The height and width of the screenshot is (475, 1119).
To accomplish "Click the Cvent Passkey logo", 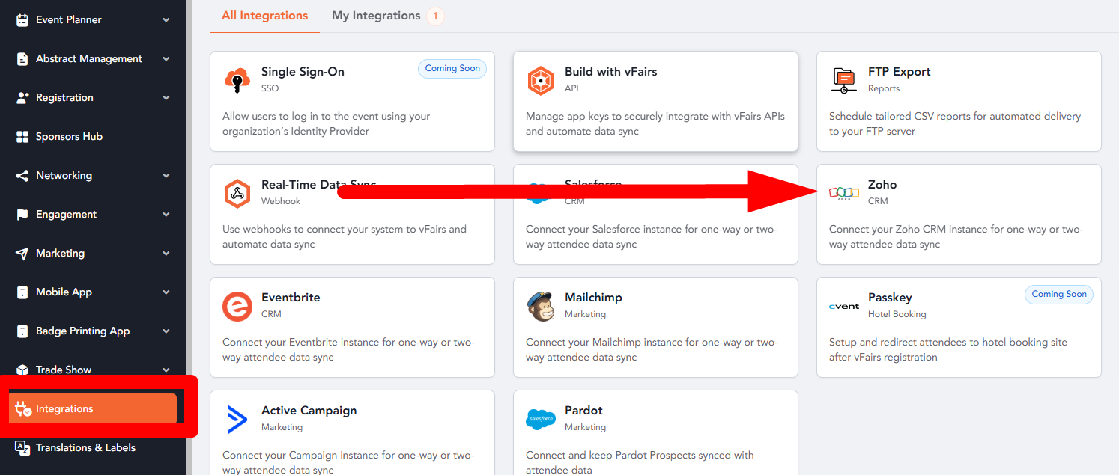I will 844,306.
